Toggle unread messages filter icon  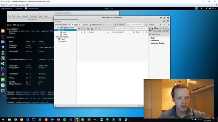coord(84,28)
